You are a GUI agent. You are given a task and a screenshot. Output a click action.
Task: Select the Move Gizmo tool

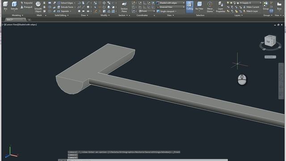pos(210,7)
